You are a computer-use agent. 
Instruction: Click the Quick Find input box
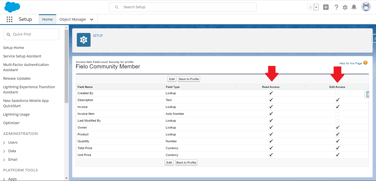31,34
